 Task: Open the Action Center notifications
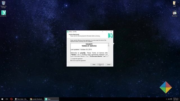tap(171, 99)
